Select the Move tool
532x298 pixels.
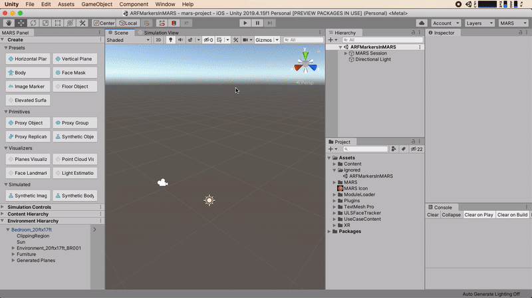(21, 23)
